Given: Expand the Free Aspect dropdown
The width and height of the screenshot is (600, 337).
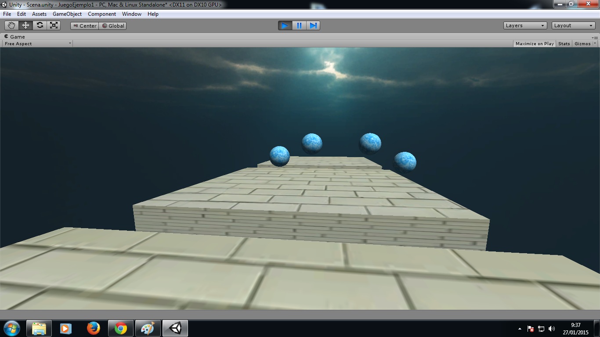Looking at the screenshot, I should [x=37, y=44].
